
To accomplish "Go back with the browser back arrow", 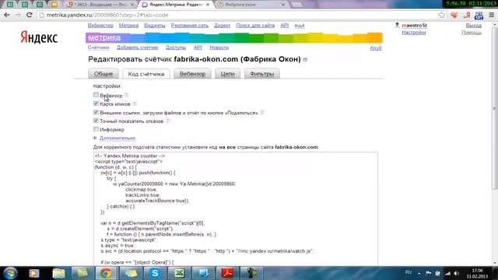I will (x=7, y=15).
